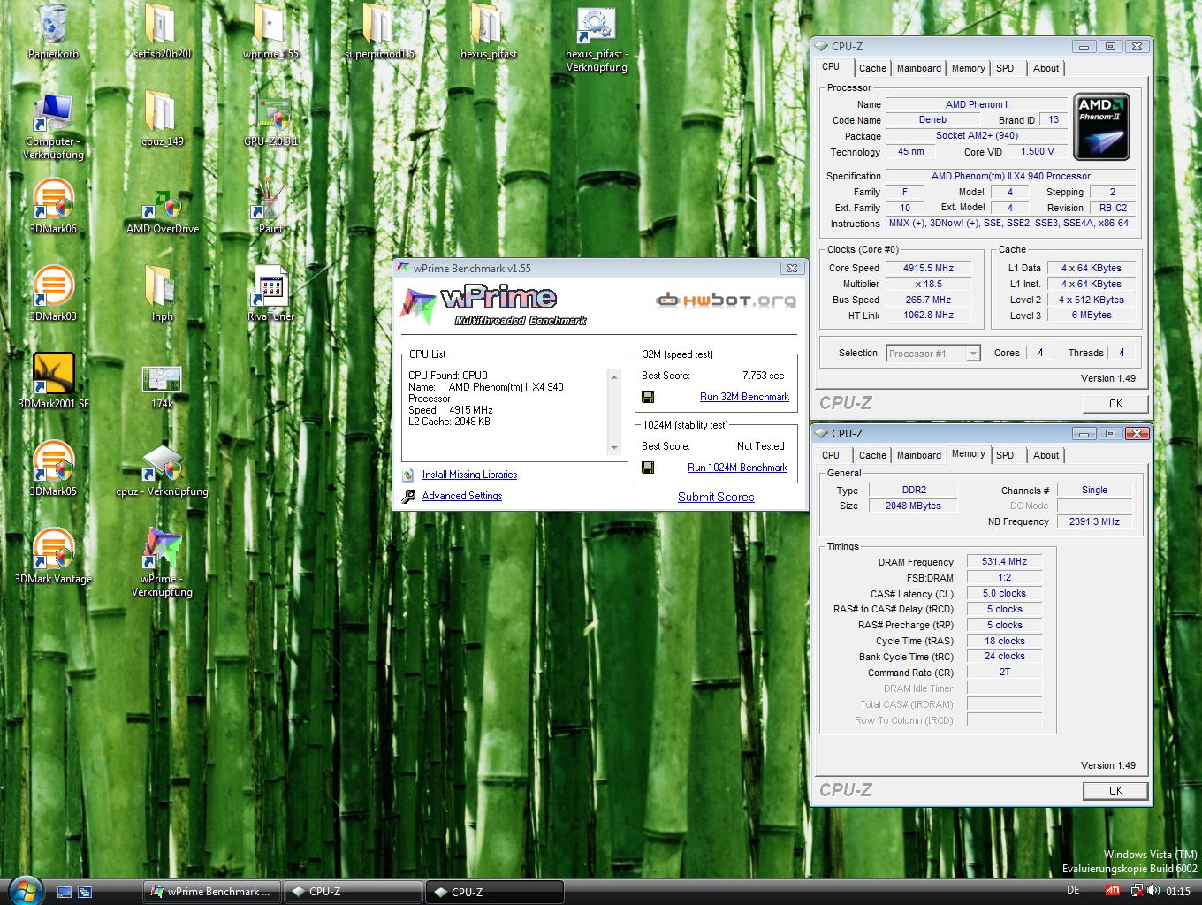Viewport: 1202px width, 905px height.
Task: Click the 32M benchmark save floppy icon
Action: click(648, 397)
